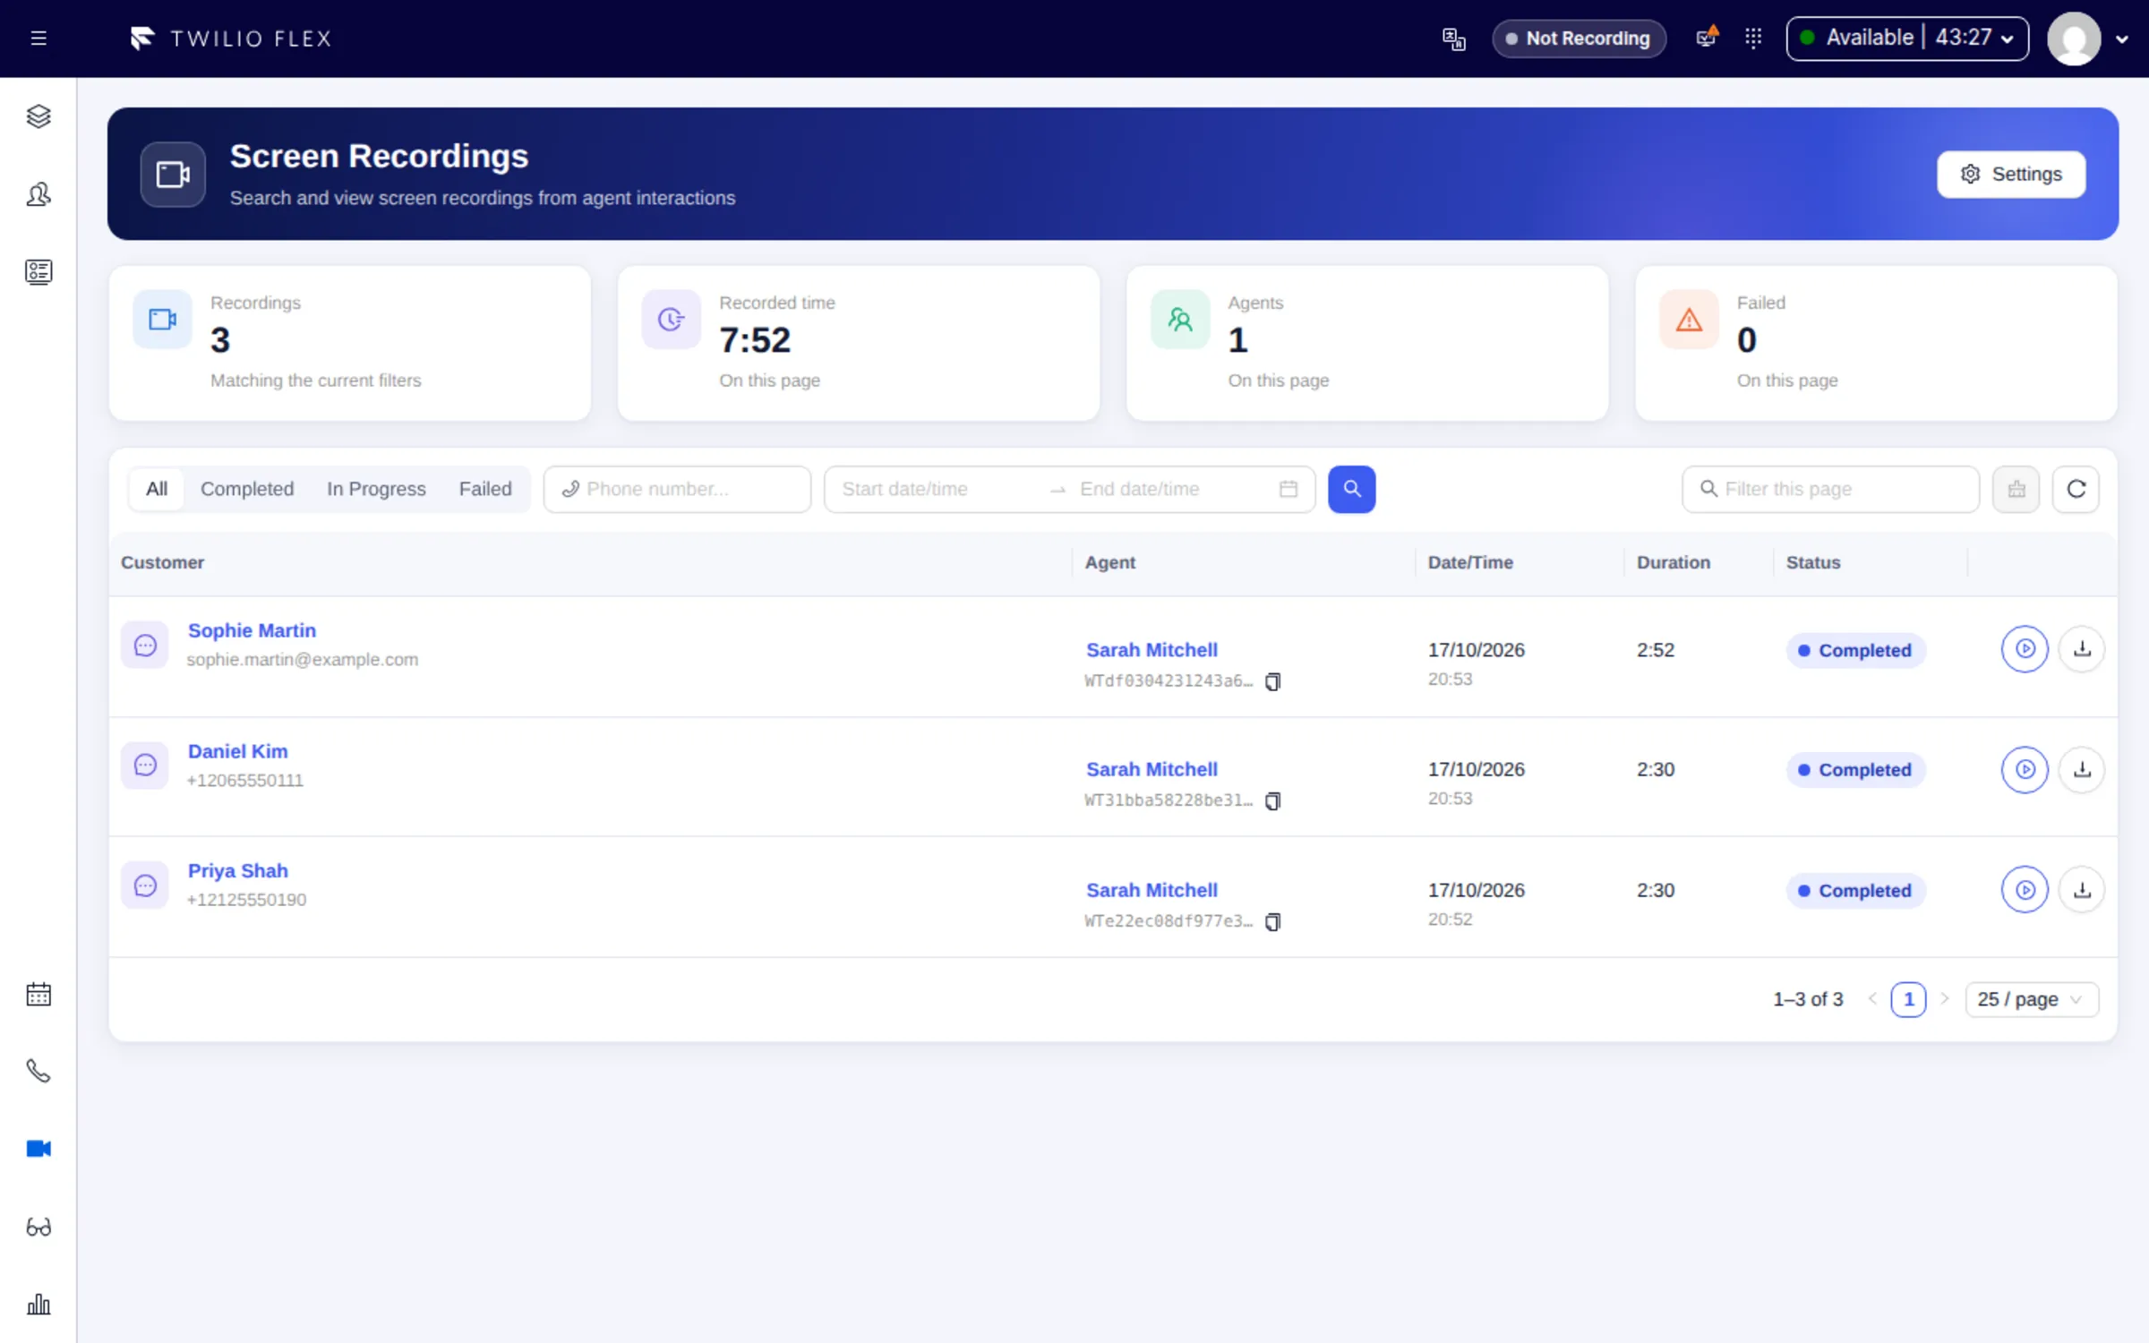Focus the Filter this page field

coord(1830,489)
